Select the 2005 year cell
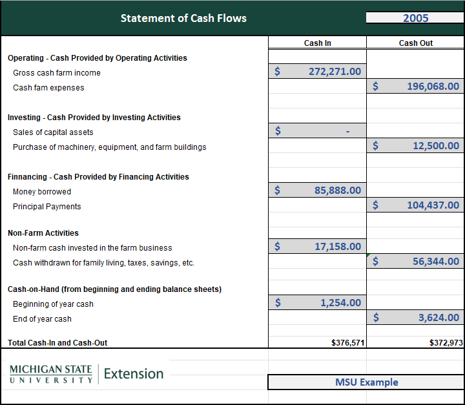465x405 pixels. click(415, 17)
